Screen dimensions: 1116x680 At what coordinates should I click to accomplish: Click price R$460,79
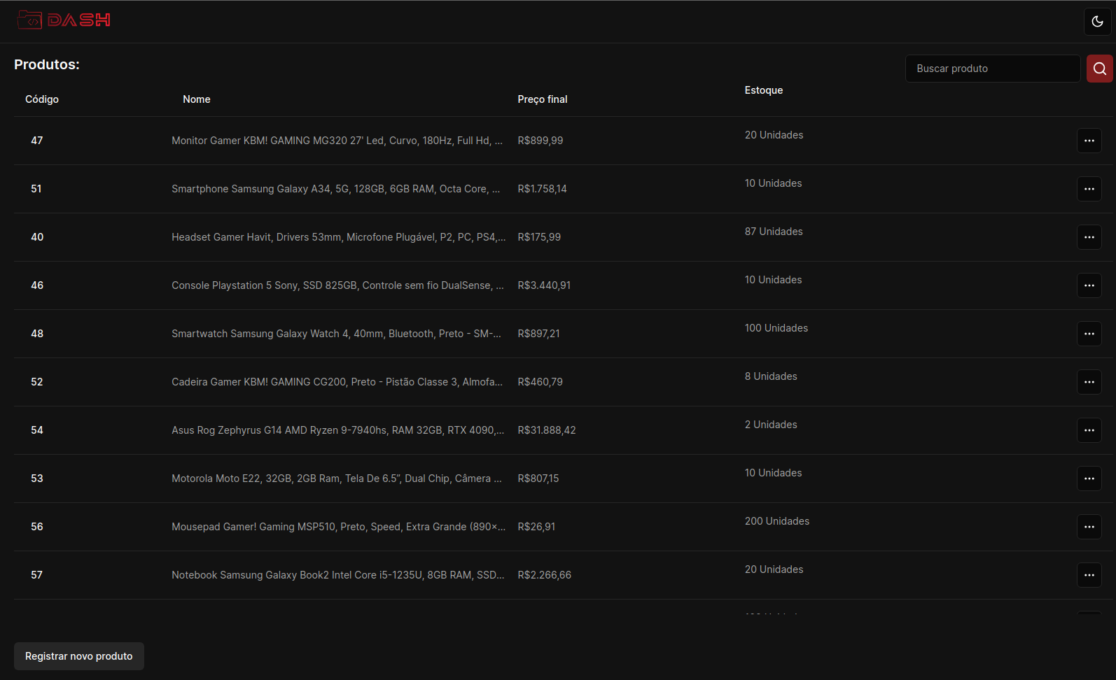[x=540, y=382]
